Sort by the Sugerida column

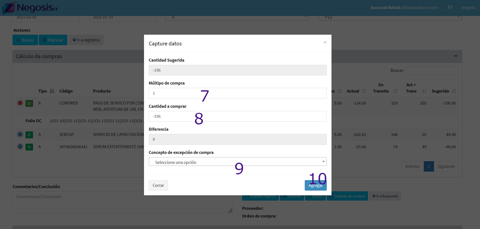pos(454,91)
